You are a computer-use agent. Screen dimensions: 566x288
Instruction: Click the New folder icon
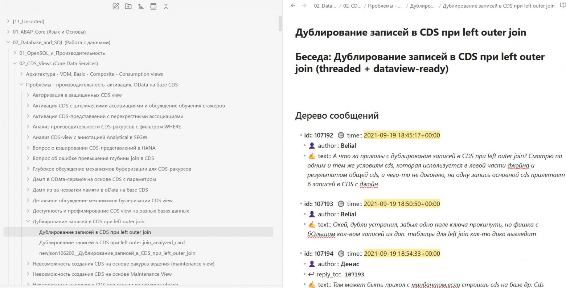(x=128, y=6)
